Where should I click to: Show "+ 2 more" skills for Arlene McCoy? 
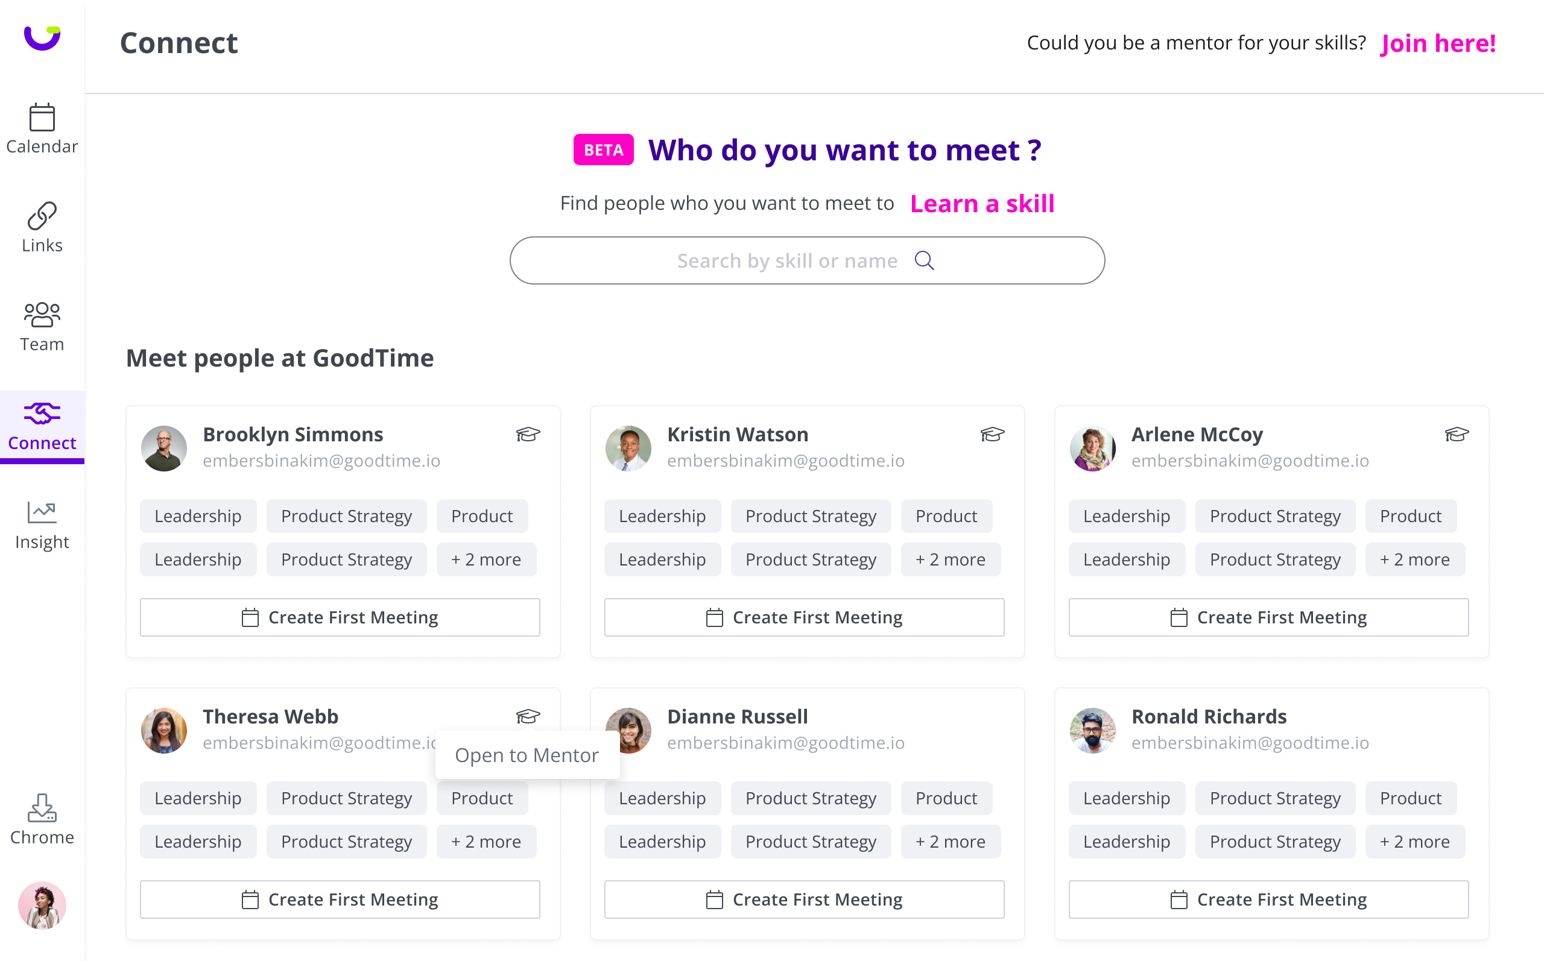coord(1414,559)
